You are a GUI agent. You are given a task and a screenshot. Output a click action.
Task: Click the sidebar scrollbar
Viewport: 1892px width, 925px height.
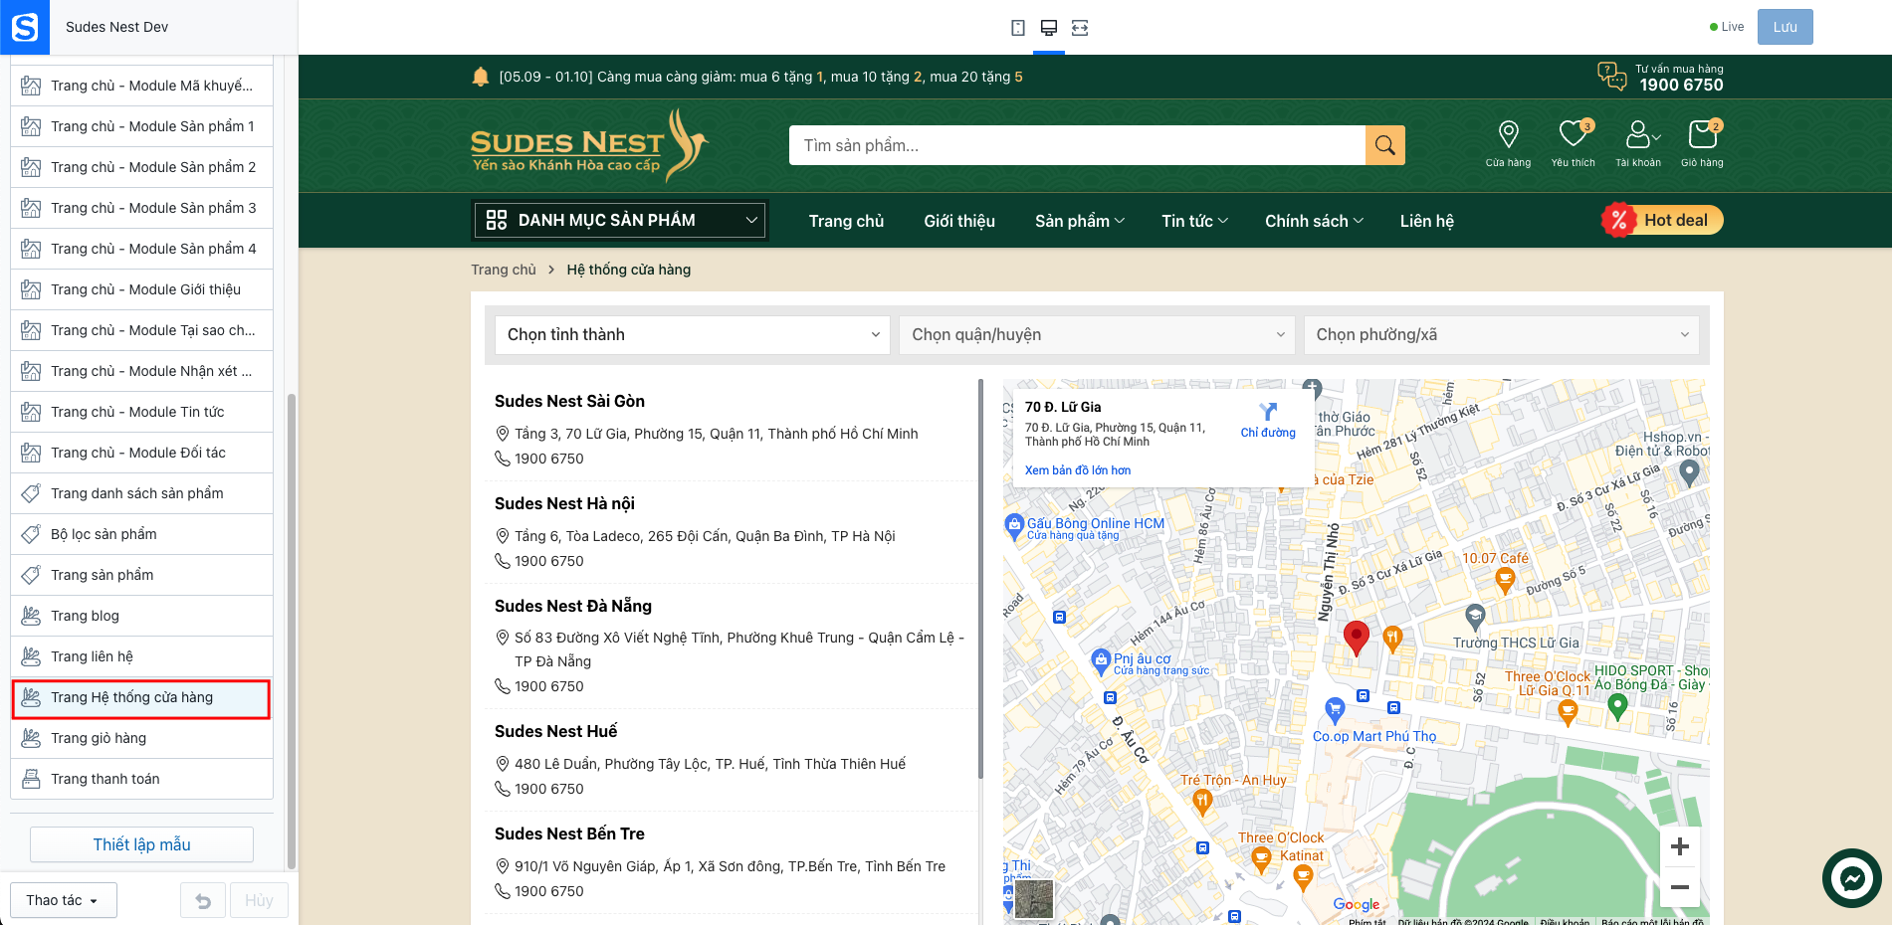tap(292, 632)
